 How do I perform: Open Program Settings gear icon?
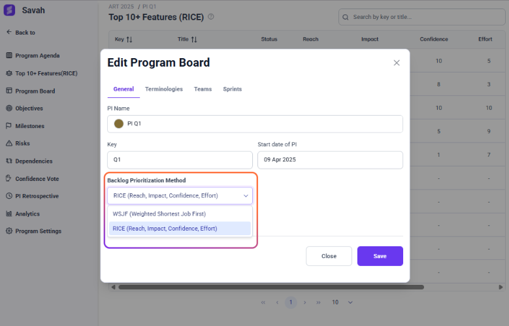point(9,231)
